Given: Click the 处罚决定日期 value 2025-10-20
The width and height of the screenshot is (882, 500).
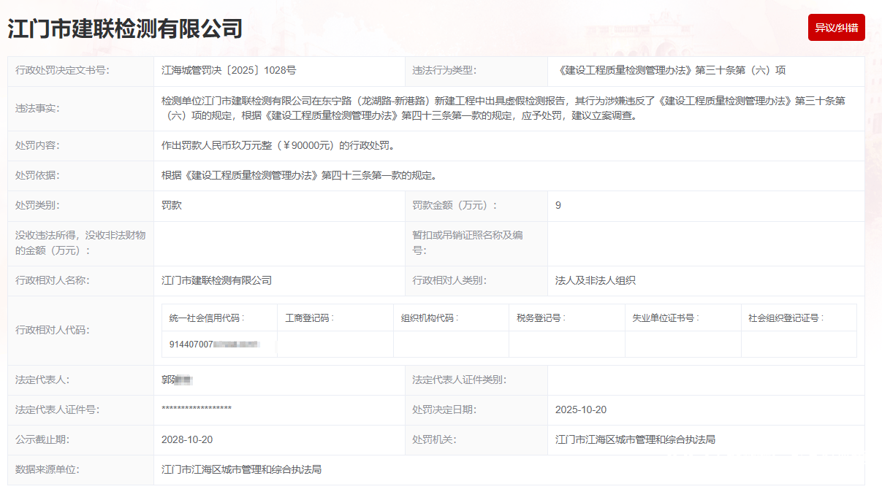Looking at the screenshot, I should (x=581, y=409).
